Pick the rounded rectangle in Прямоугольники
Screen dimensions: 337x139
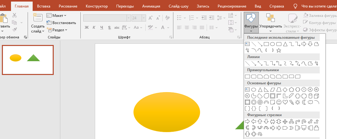pos(253,76)
